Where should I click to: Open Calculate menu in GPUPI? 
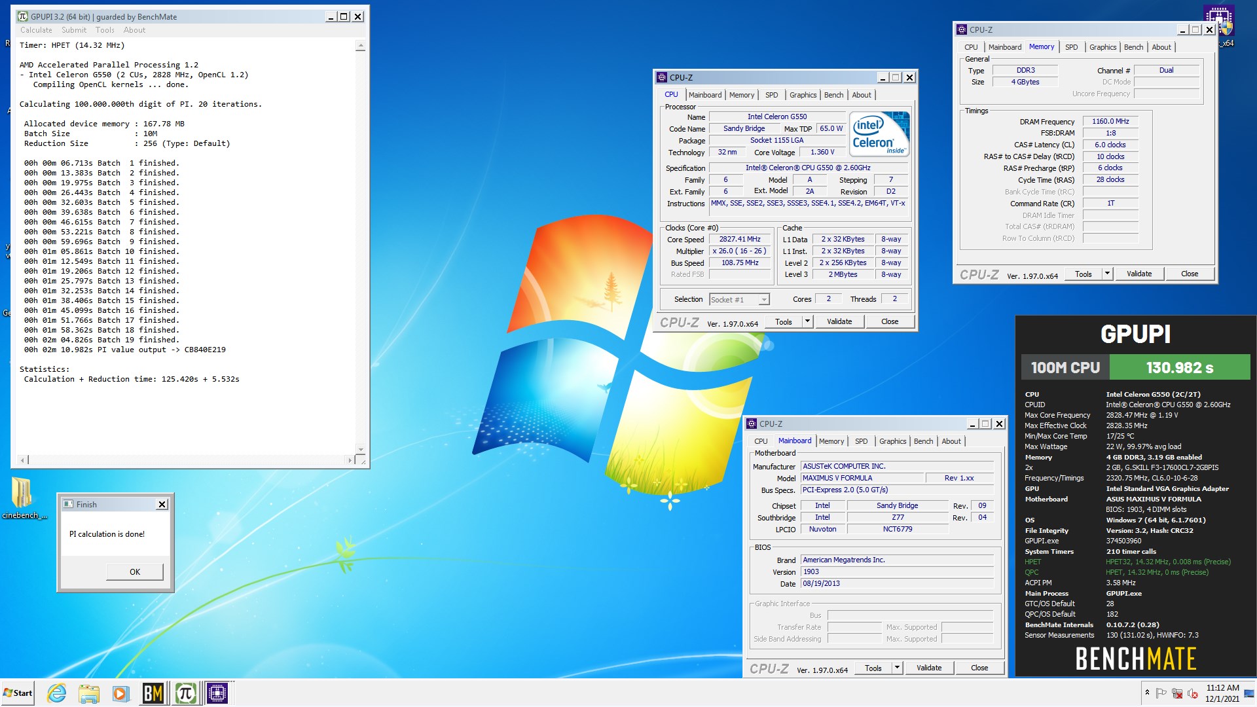(x=36, y=30)
